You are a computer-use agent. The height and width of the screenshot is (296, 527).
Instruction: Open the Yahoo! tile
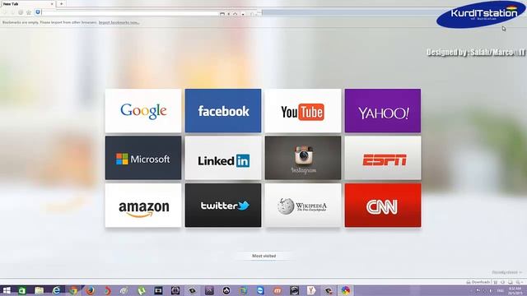[x=383, y=111]
